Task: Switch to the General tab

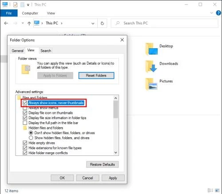Action: tap(18, 50)
